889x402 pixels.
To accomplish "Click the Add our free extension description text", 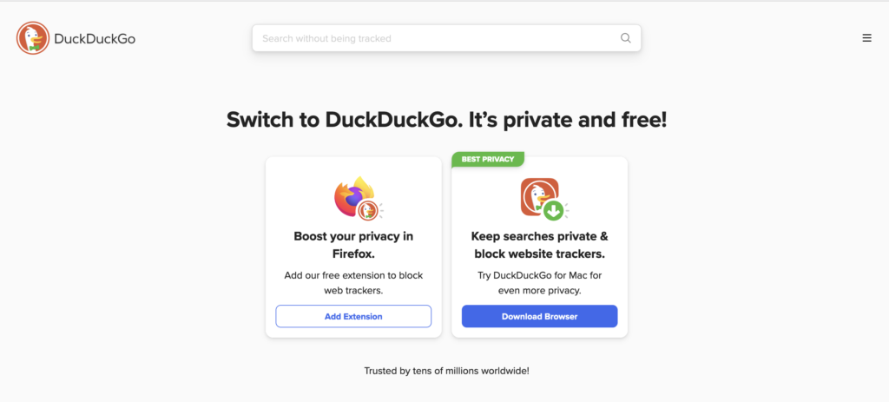I will pyautogui.click(x=353, y=283).
